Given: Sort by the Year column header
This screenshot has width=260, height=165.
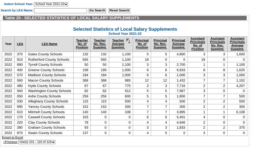Looking at the screenshot, I should tap(8, 44).
